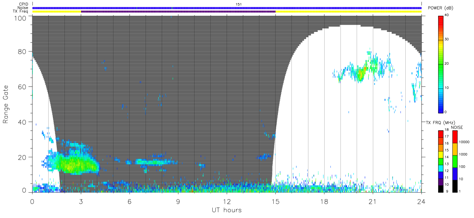The width and height of the screenshot is (474, 218).
Task: Click the 100 tick on the Range Gate axis
Action: pyautogui.click(x=21, y=18)
